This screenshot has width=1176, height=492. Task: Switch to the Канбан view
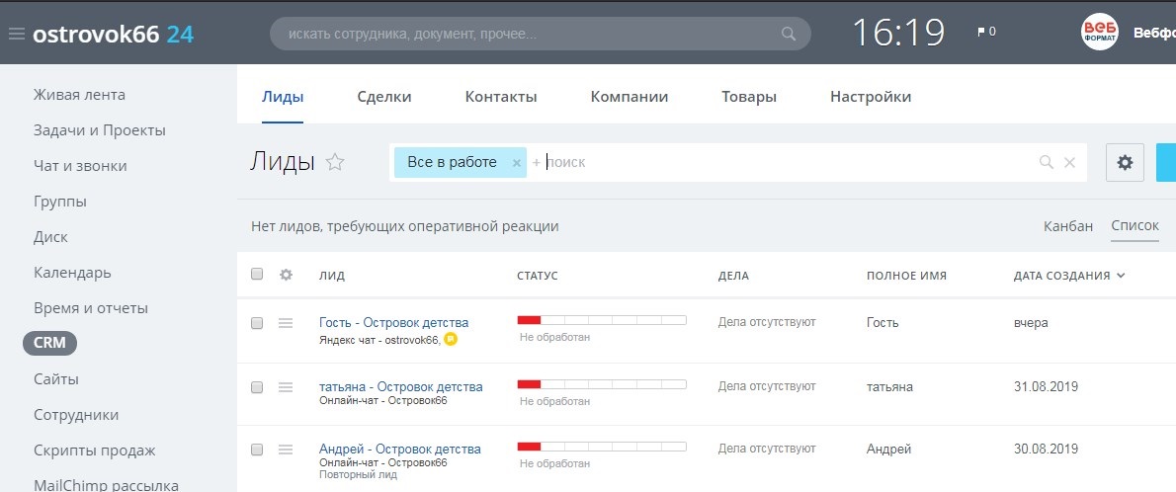tap(1068, 226)
